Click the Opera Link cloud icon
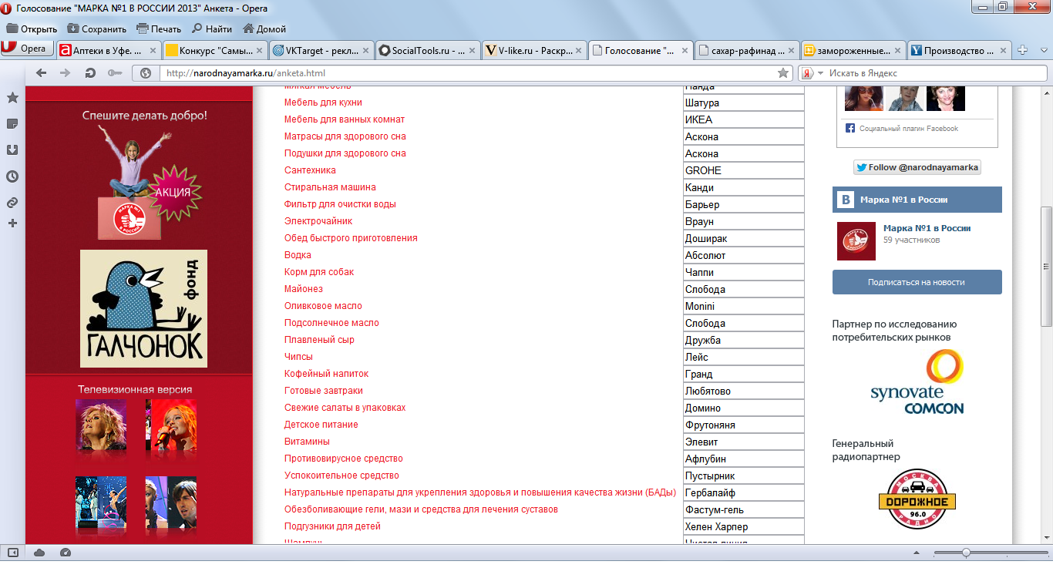The width and height of the screenshot is (1053, 578). point(40,553)
